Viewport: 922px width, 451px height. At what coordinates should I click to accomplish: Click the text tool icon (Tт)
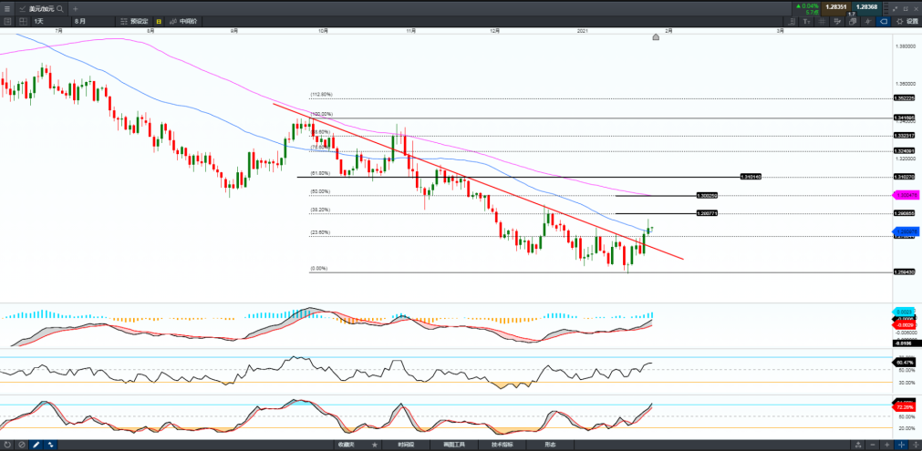(807, 21)
